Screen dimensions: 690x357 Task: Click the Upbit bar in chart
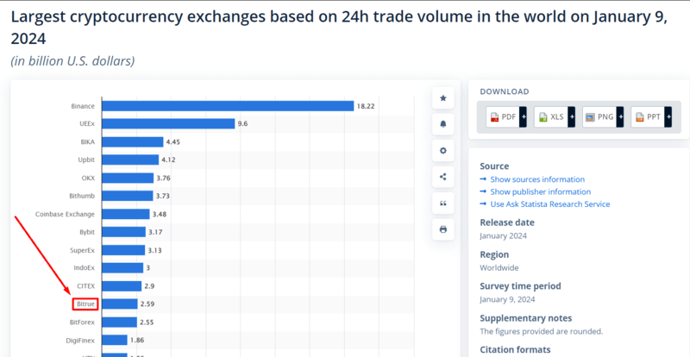(130, 160)
